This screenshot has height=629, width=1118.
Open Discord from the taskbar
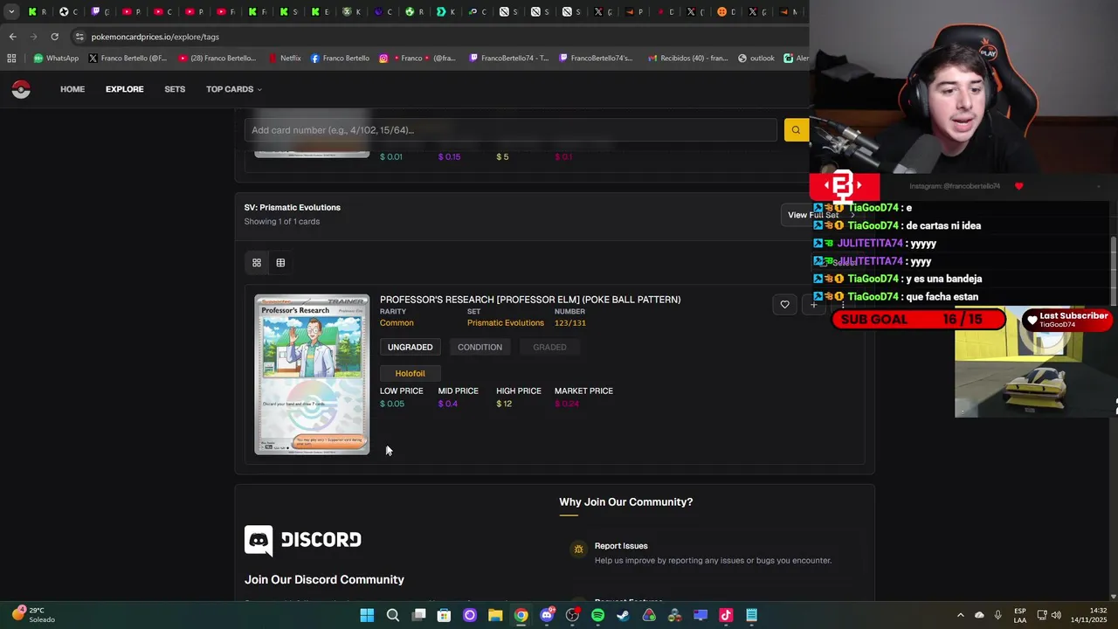(x=547, y=615)
